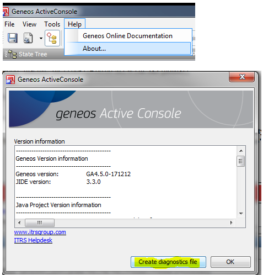Click the Create diagnostics file button
The height and width of the screenshot is (275, 263).
tap(168, 262)
